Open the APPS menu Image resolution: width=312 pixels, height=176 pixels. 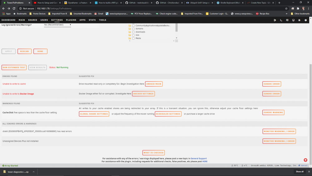pos(82,20)
